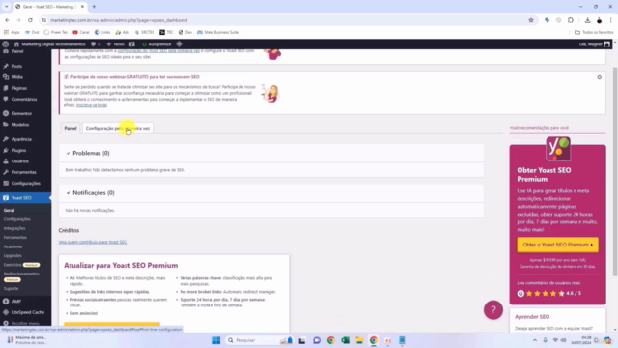Open Posts in the WordPress sidebar

[16, 66]
